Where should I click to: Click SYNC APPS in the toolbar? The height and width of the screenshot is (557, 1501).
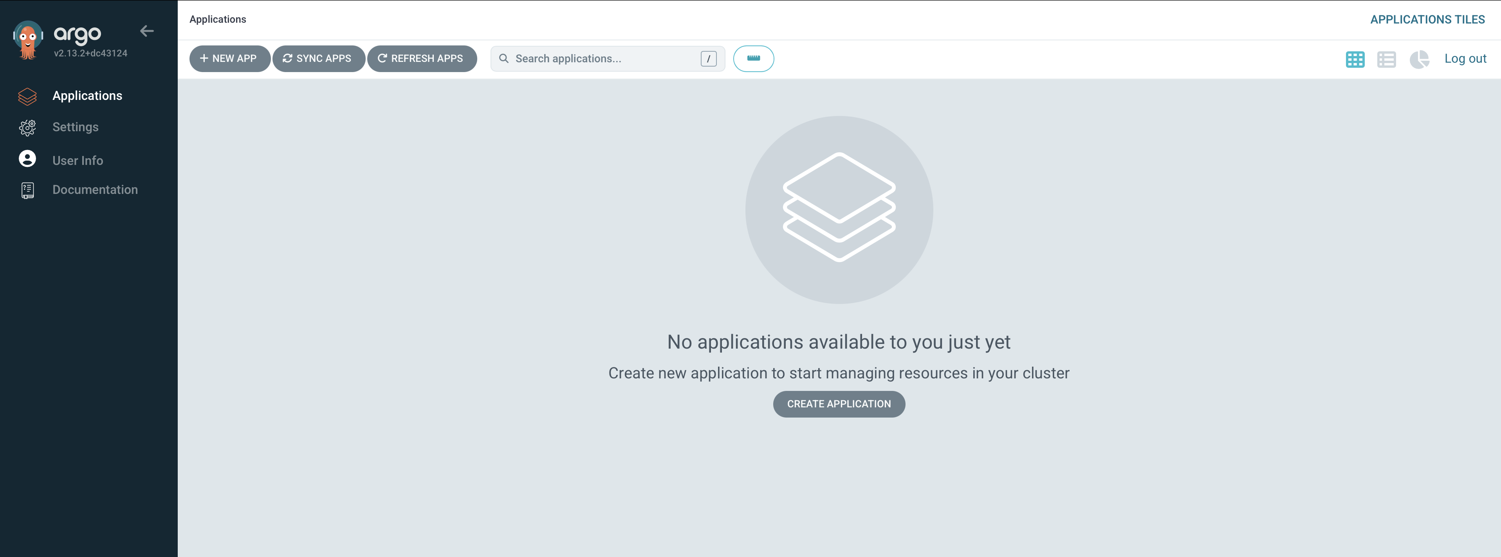coord(318,58)
